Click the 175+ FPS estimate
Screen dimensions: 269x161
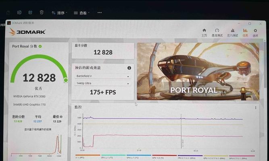point(103,92)
